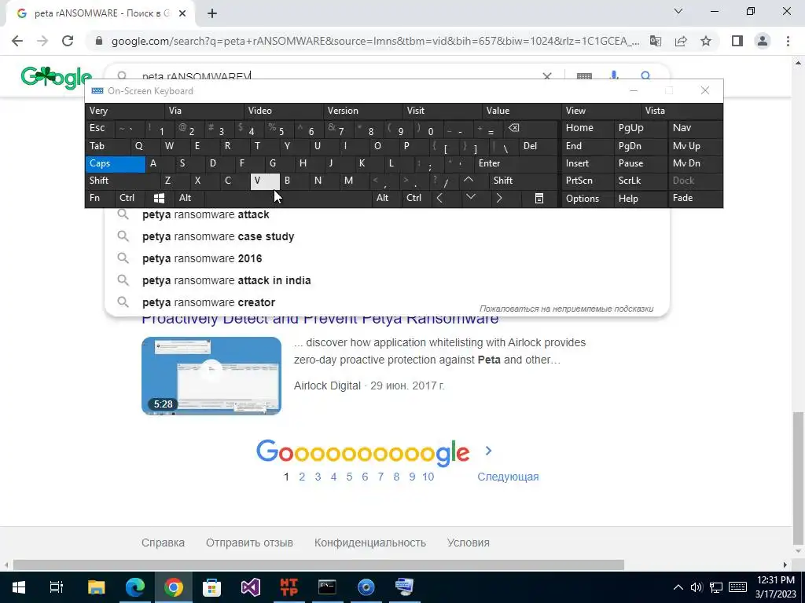Open the "Конфиденциальность" footer link
The width and height of the screenshot is (805, 603).
370,543
